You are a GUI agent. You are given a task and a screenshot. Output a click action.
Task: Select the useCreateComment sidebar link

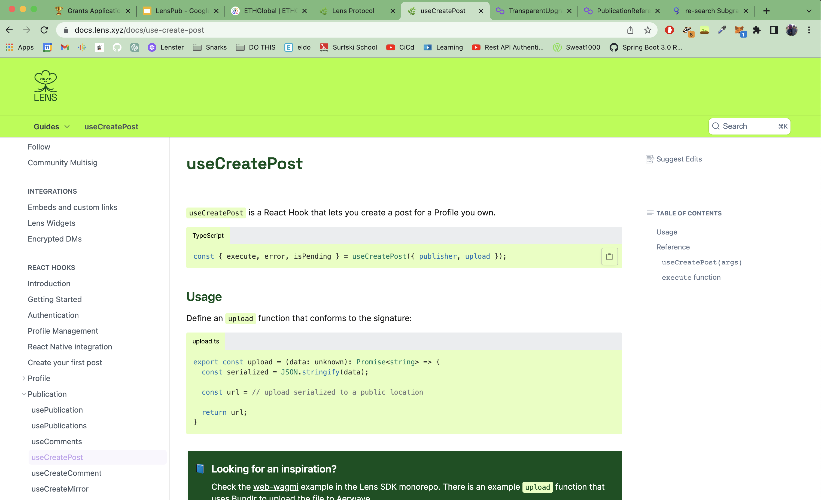[x=66, y=472]
